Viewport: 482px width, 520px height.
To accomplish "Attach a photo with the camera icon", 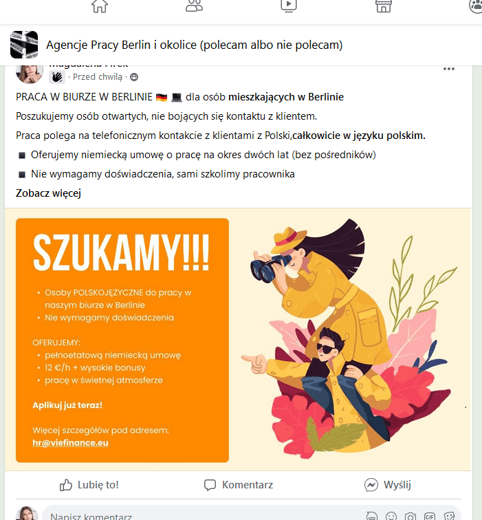I will coord(410,517).
